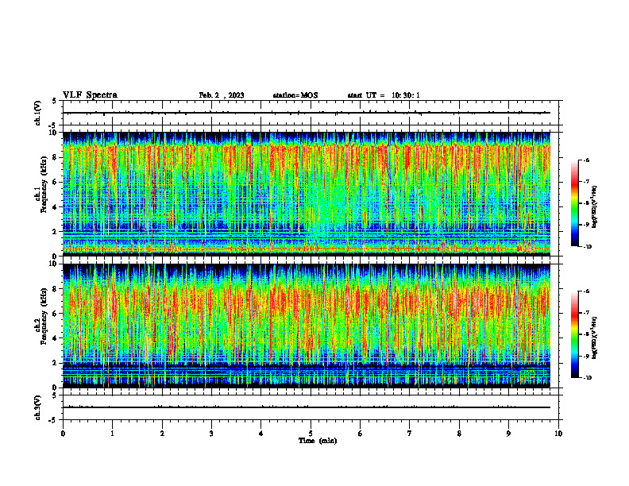The width and height of the screenshot is (629, 486).
Task: Click the ch.1 voltage waveform trace panel
Action: point(311,113)
